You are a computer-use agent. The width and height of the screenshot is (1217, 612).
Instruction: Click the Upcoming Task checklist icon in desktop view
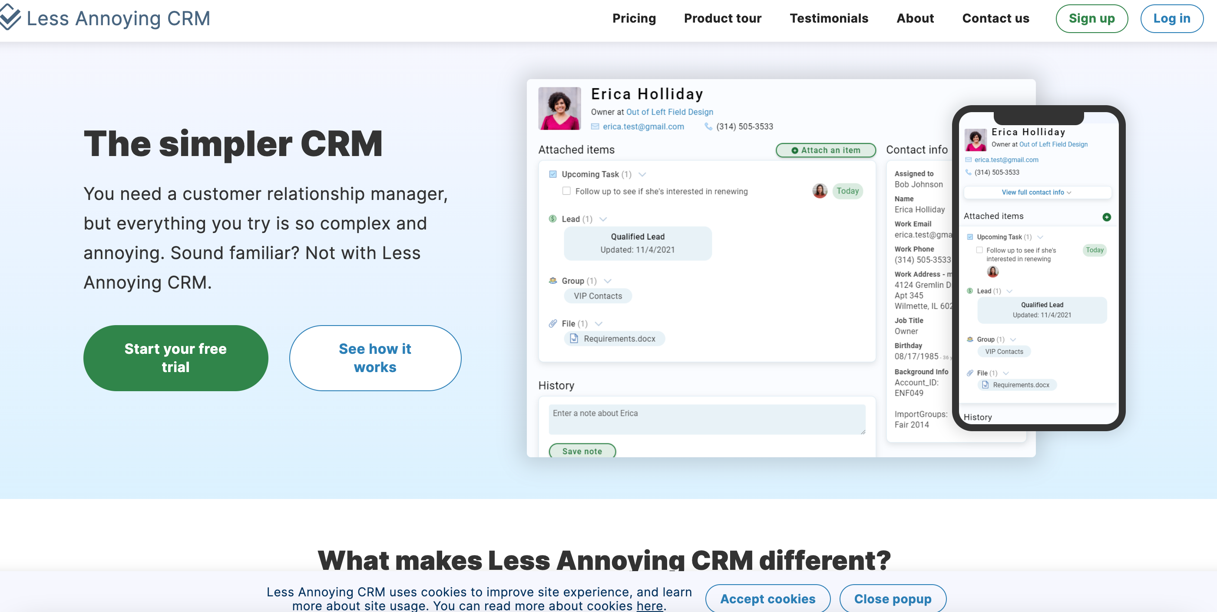tap(553, 175)
